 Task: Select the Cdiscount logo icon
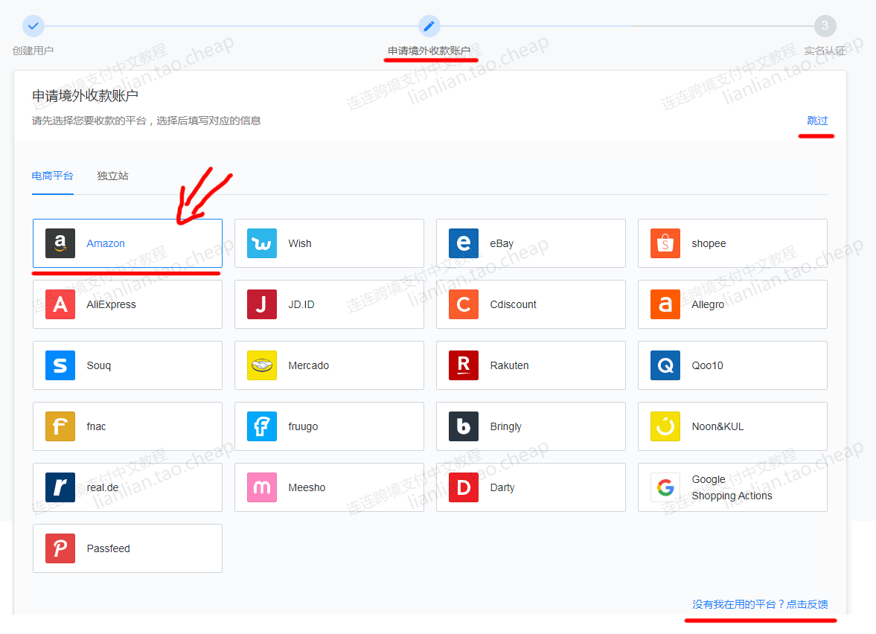pyautogui.click(x=464, y=304)
